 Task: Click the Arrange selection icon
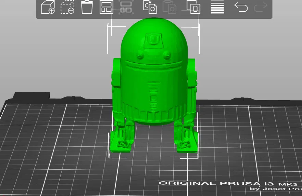126,7
